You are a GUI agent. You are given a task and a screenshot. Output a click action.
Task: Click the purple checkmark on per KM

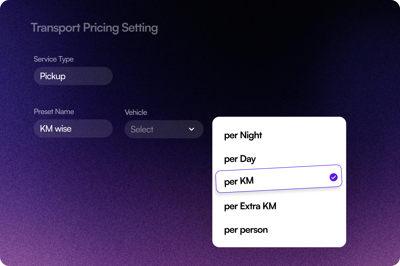pos(333,177)
